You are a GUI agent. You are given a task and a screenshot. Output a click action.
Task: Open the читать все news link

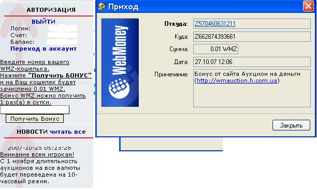(68, 132)
